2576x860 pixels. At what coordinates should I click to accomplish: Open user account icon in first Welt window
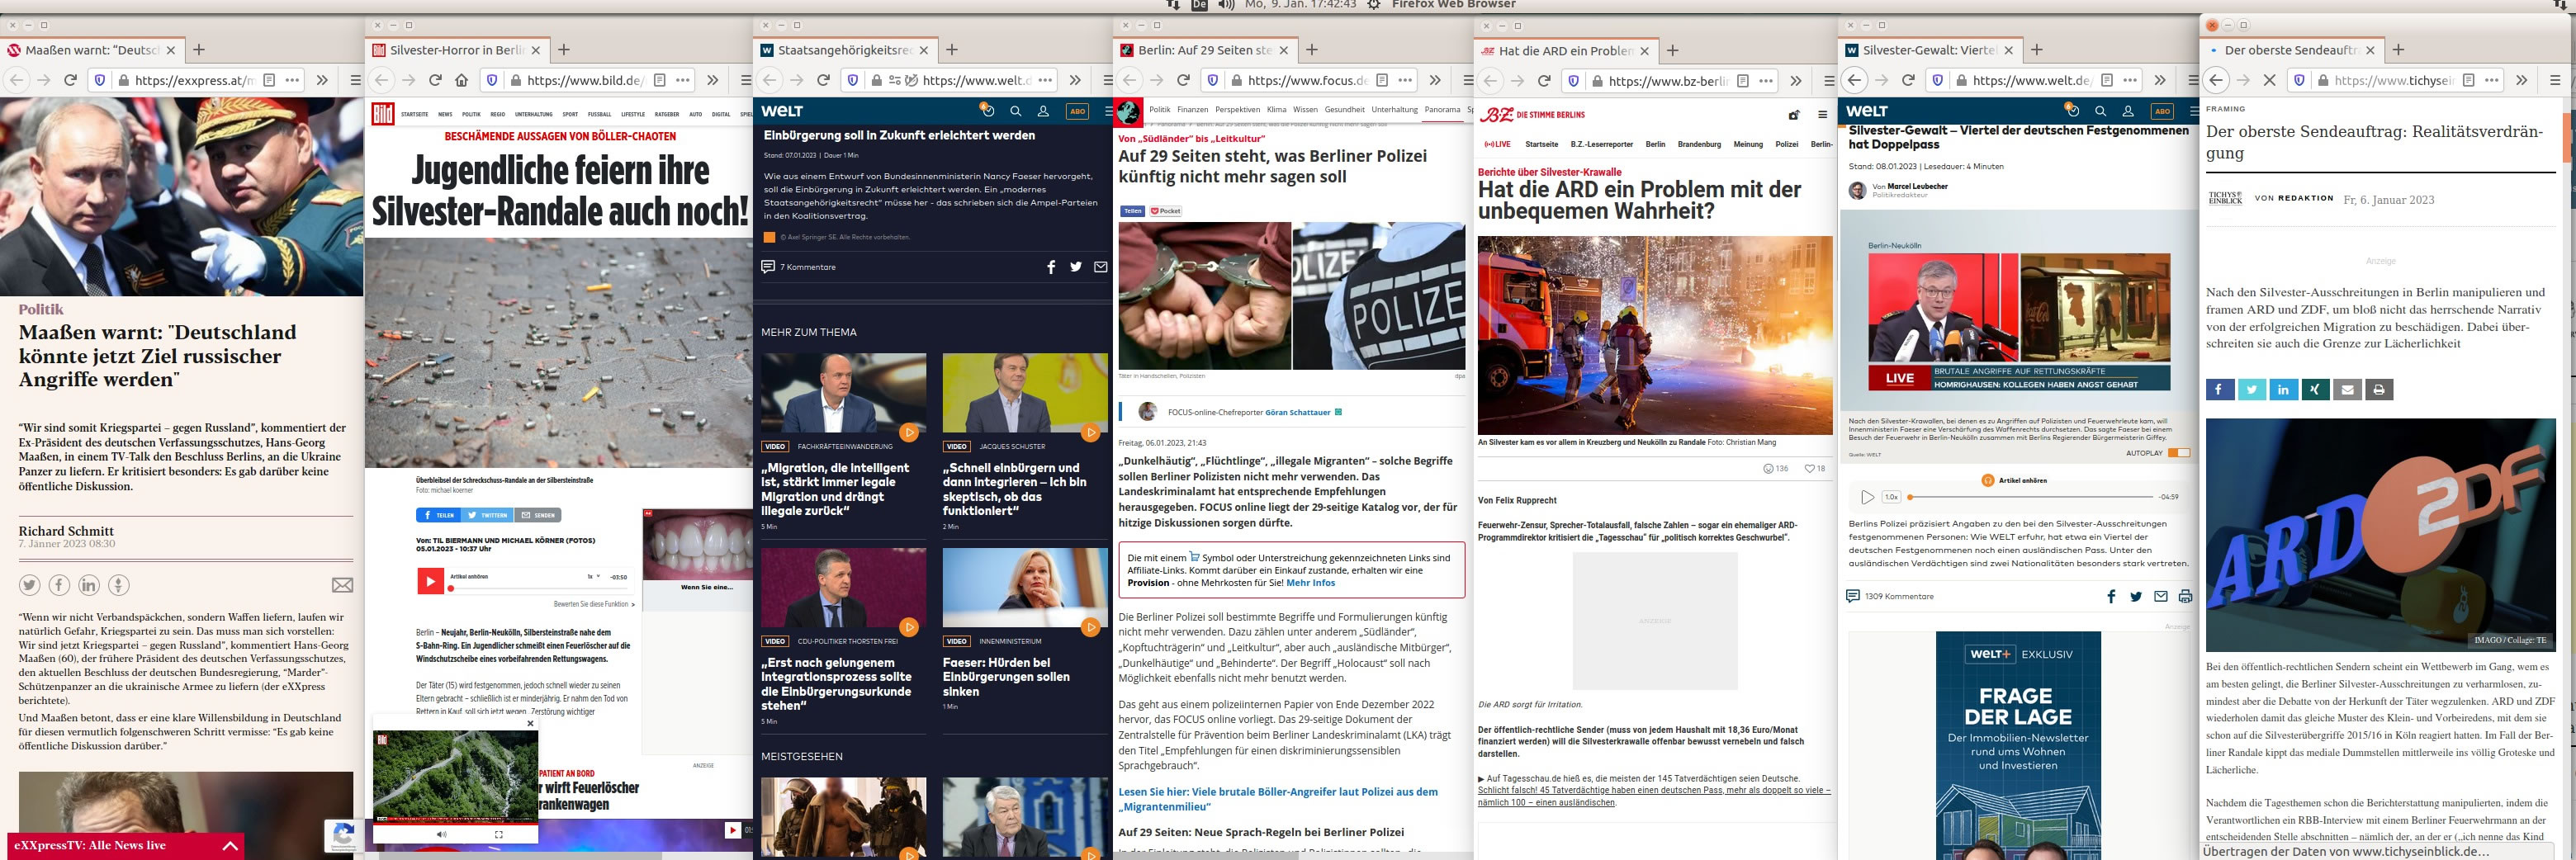(x=1043, y=111)
